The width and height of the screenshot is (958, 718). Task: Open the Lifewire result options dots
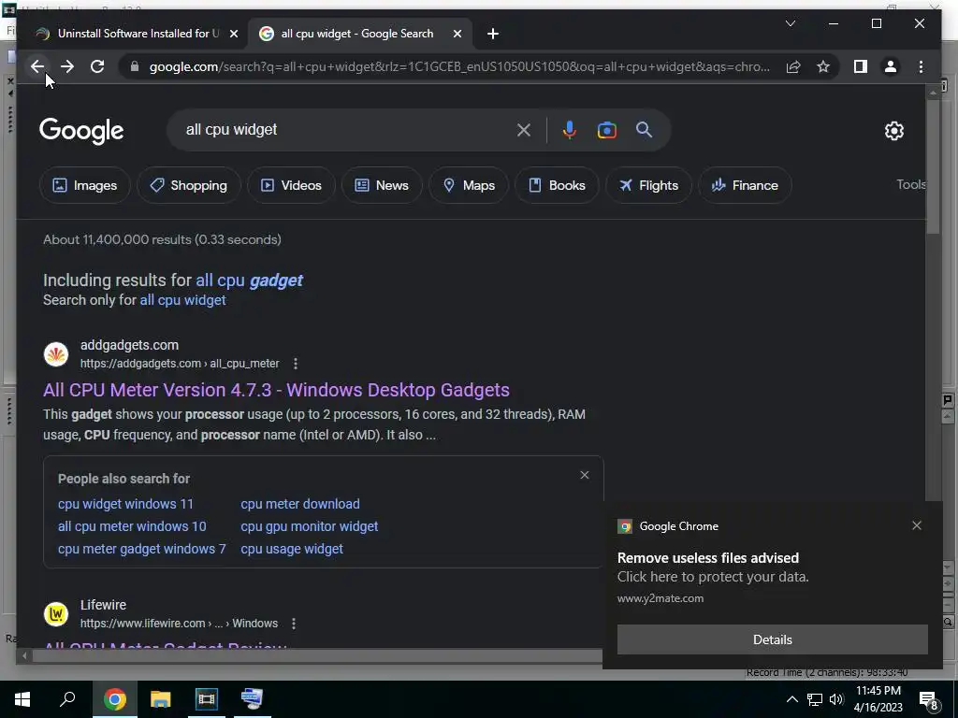(x=294, y=624)
